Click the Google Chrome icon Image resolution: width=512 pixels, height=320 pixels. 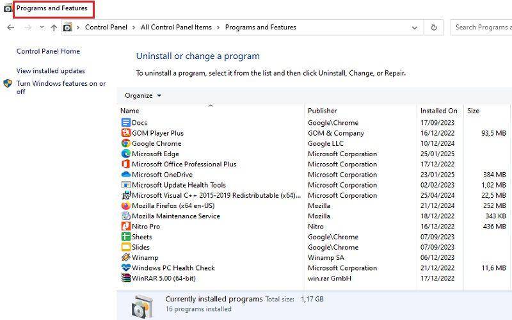pyautogui.click(x=125, y=143)
